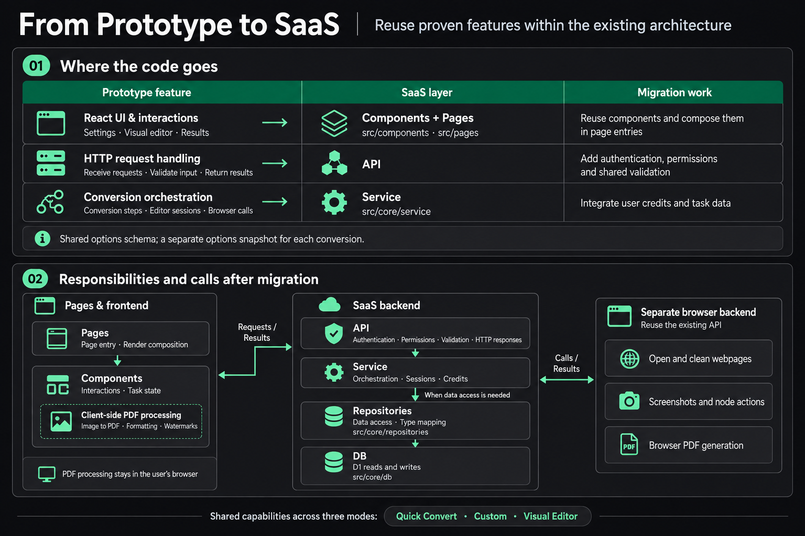Click the "Integrate user credits and task data" text
The width and height of the screenshot is (805, 536).
tap(656, 203)
